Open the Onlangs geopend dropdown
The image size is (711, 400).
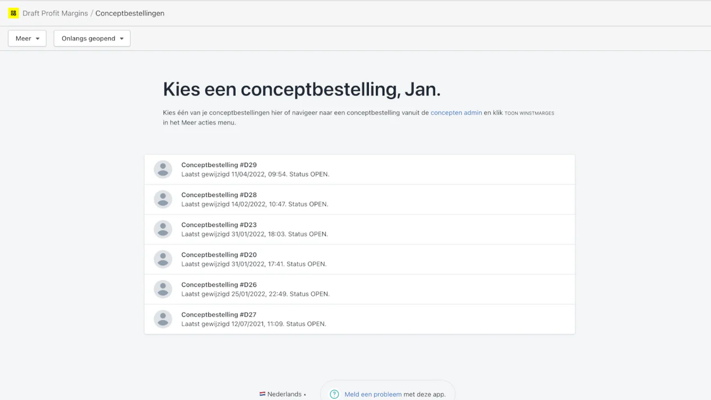92,38
